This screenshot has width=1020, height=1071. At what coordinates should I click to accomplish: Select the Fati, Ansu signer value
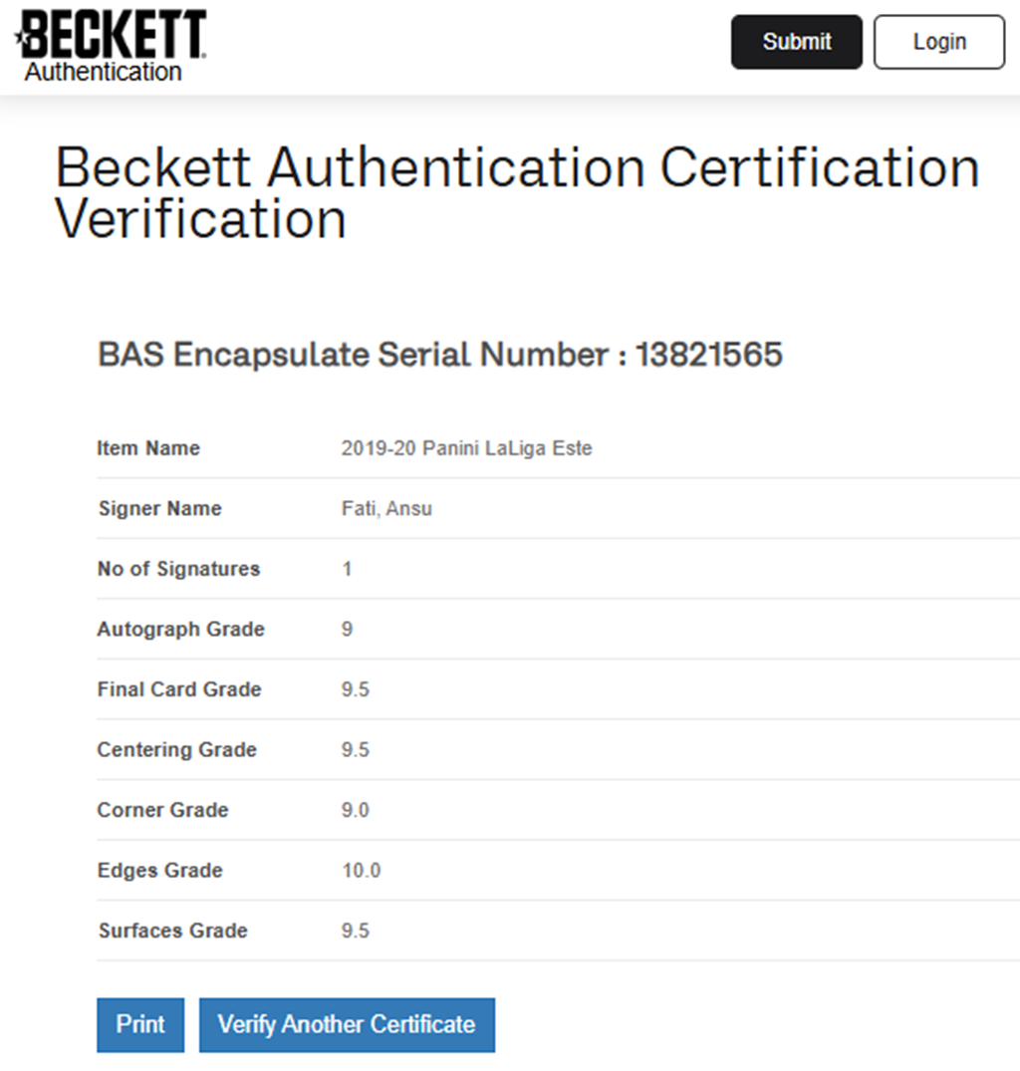click(386, 509)
